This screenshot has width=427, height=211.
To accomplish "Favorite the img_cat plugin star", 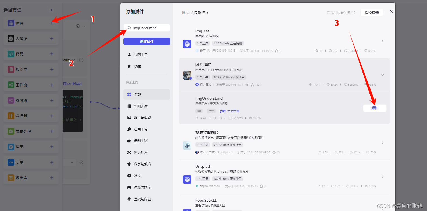I will (276, 51).
